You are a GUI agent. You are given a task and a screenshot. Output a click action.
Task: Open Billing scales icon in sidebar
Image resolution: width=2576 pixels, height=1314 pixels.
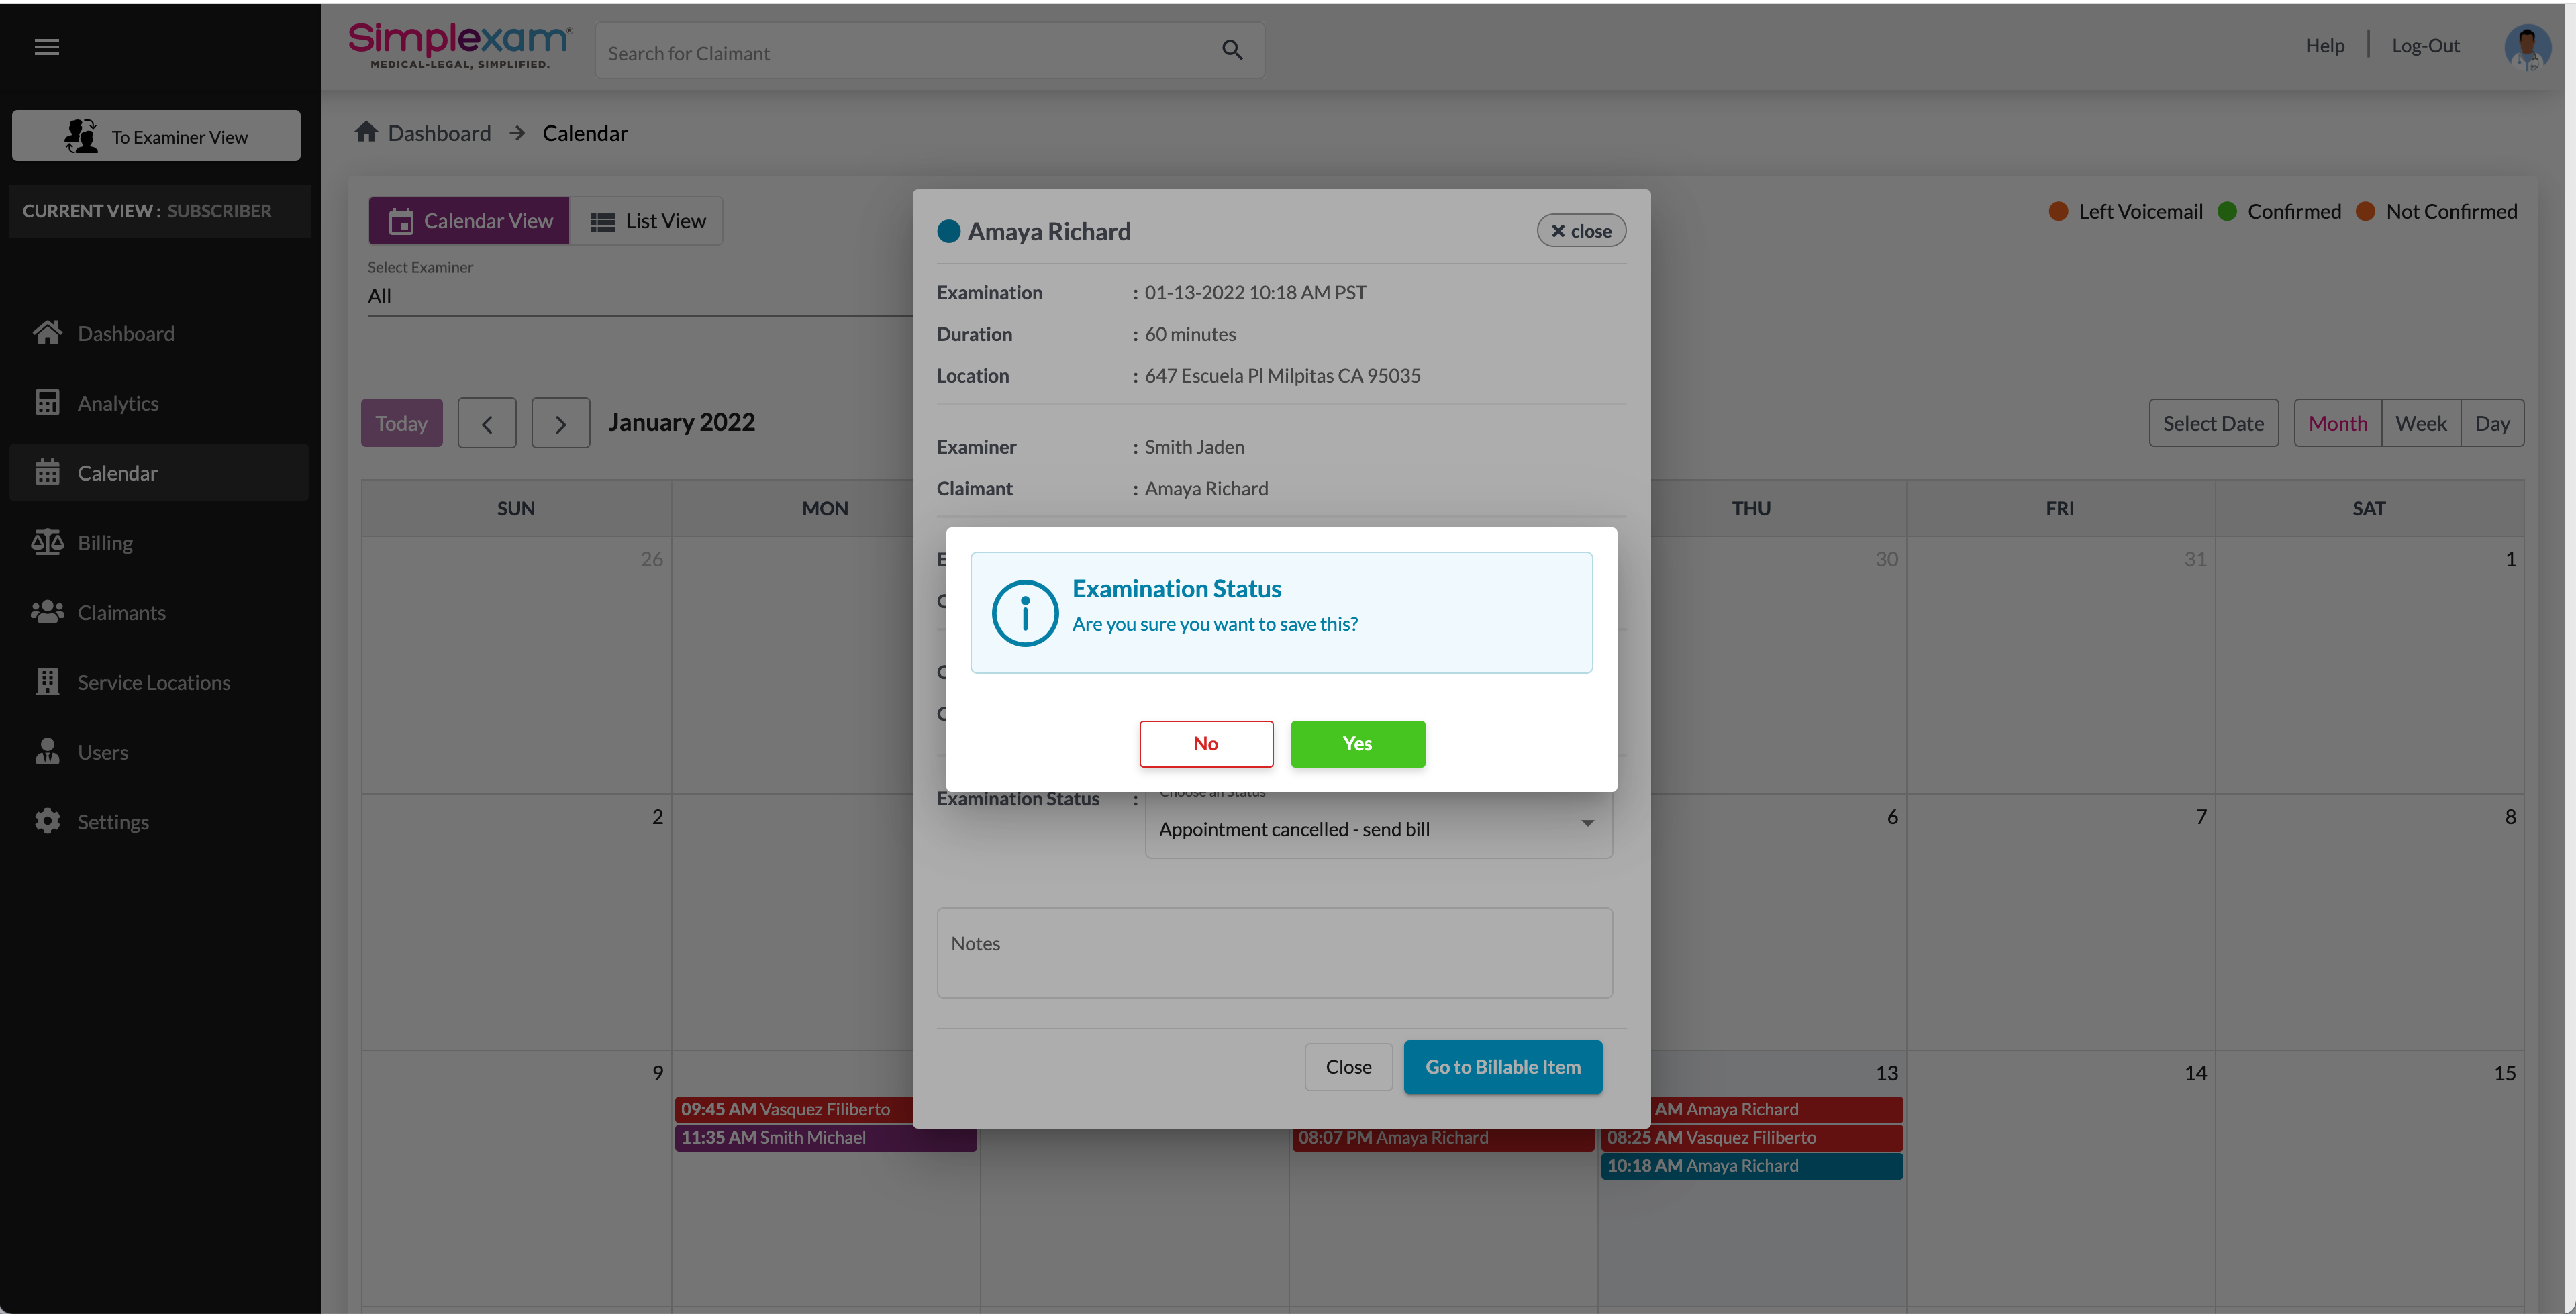pos(47,542)
